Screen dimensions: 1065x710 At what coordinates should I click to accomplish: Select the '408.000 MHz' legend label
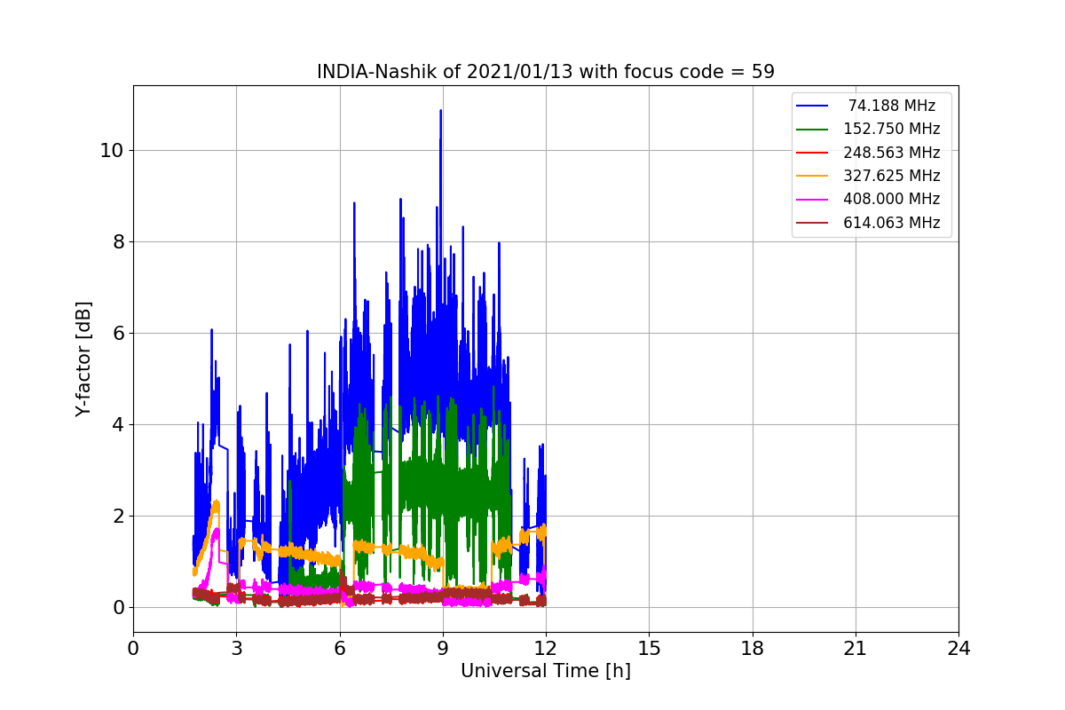[892, 200]
